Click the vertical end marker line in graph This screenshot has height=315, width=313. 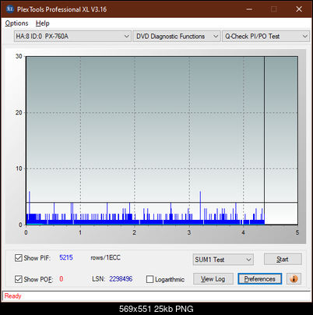(x=264, y=140)
